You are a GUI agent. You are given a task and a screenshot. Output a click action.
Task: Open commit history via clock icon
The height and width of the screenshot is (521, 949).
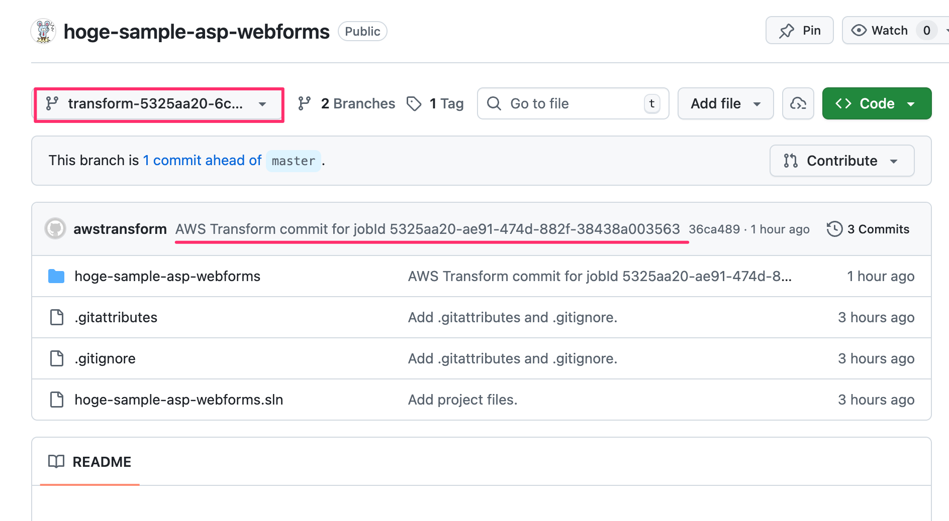coord(834,229)
